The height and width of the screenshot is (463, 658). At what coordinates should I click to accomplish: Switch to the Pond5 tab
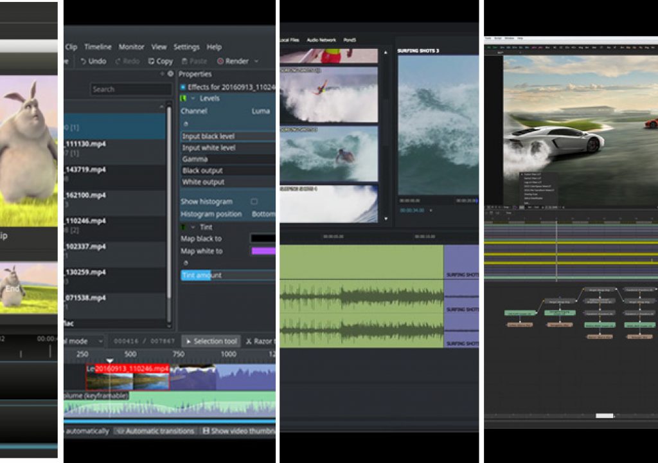pos(350,40)
